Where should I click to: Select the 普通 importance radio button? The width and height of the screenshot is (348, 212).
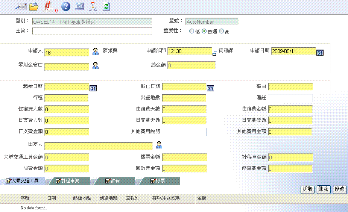tap(204, 32)
